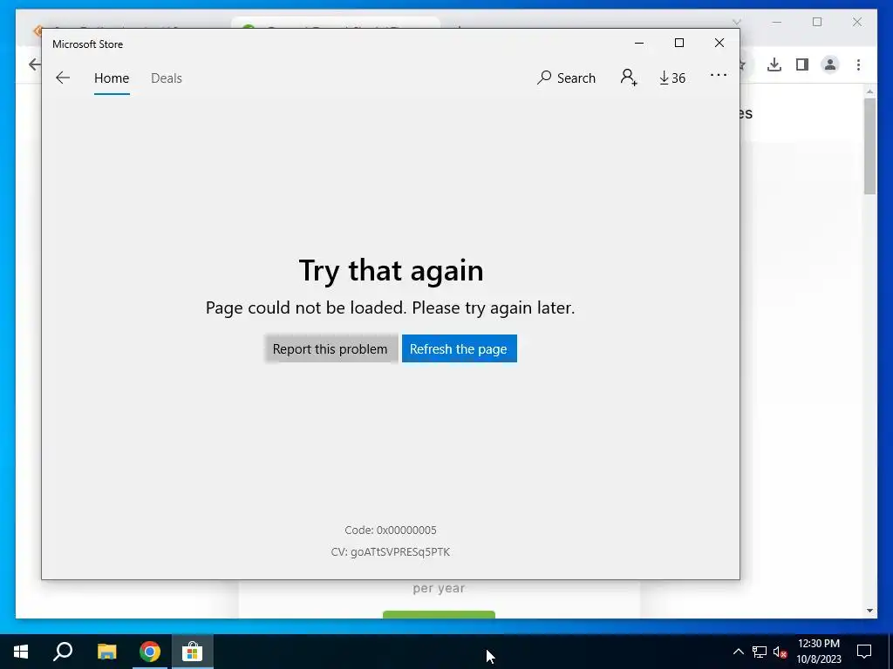This screenshot has width=893, height=669.
Task: Click Chrome's back navigation arrow
Action: coord(35,64)
